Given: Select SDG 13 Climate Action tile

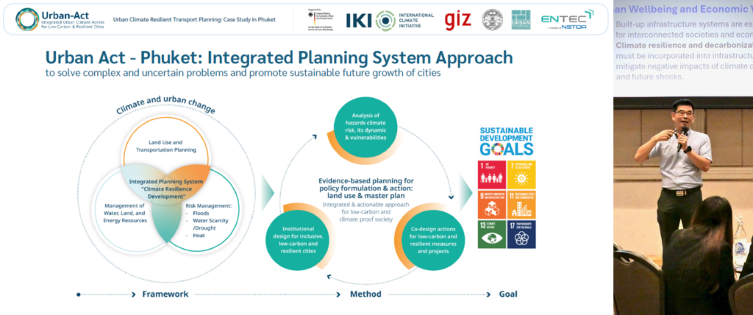Looking at the screenshot, I should tap(492, 233).
